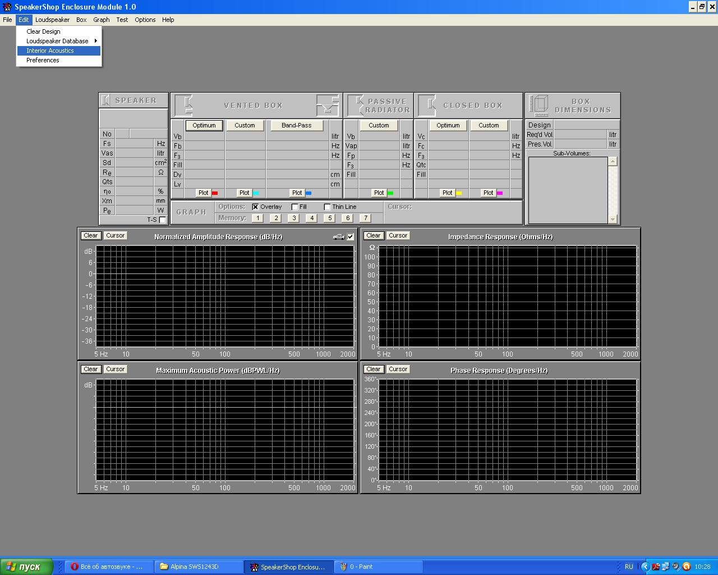
Task: Select graph memory slot 4
Action: click(x=311, y=218)
